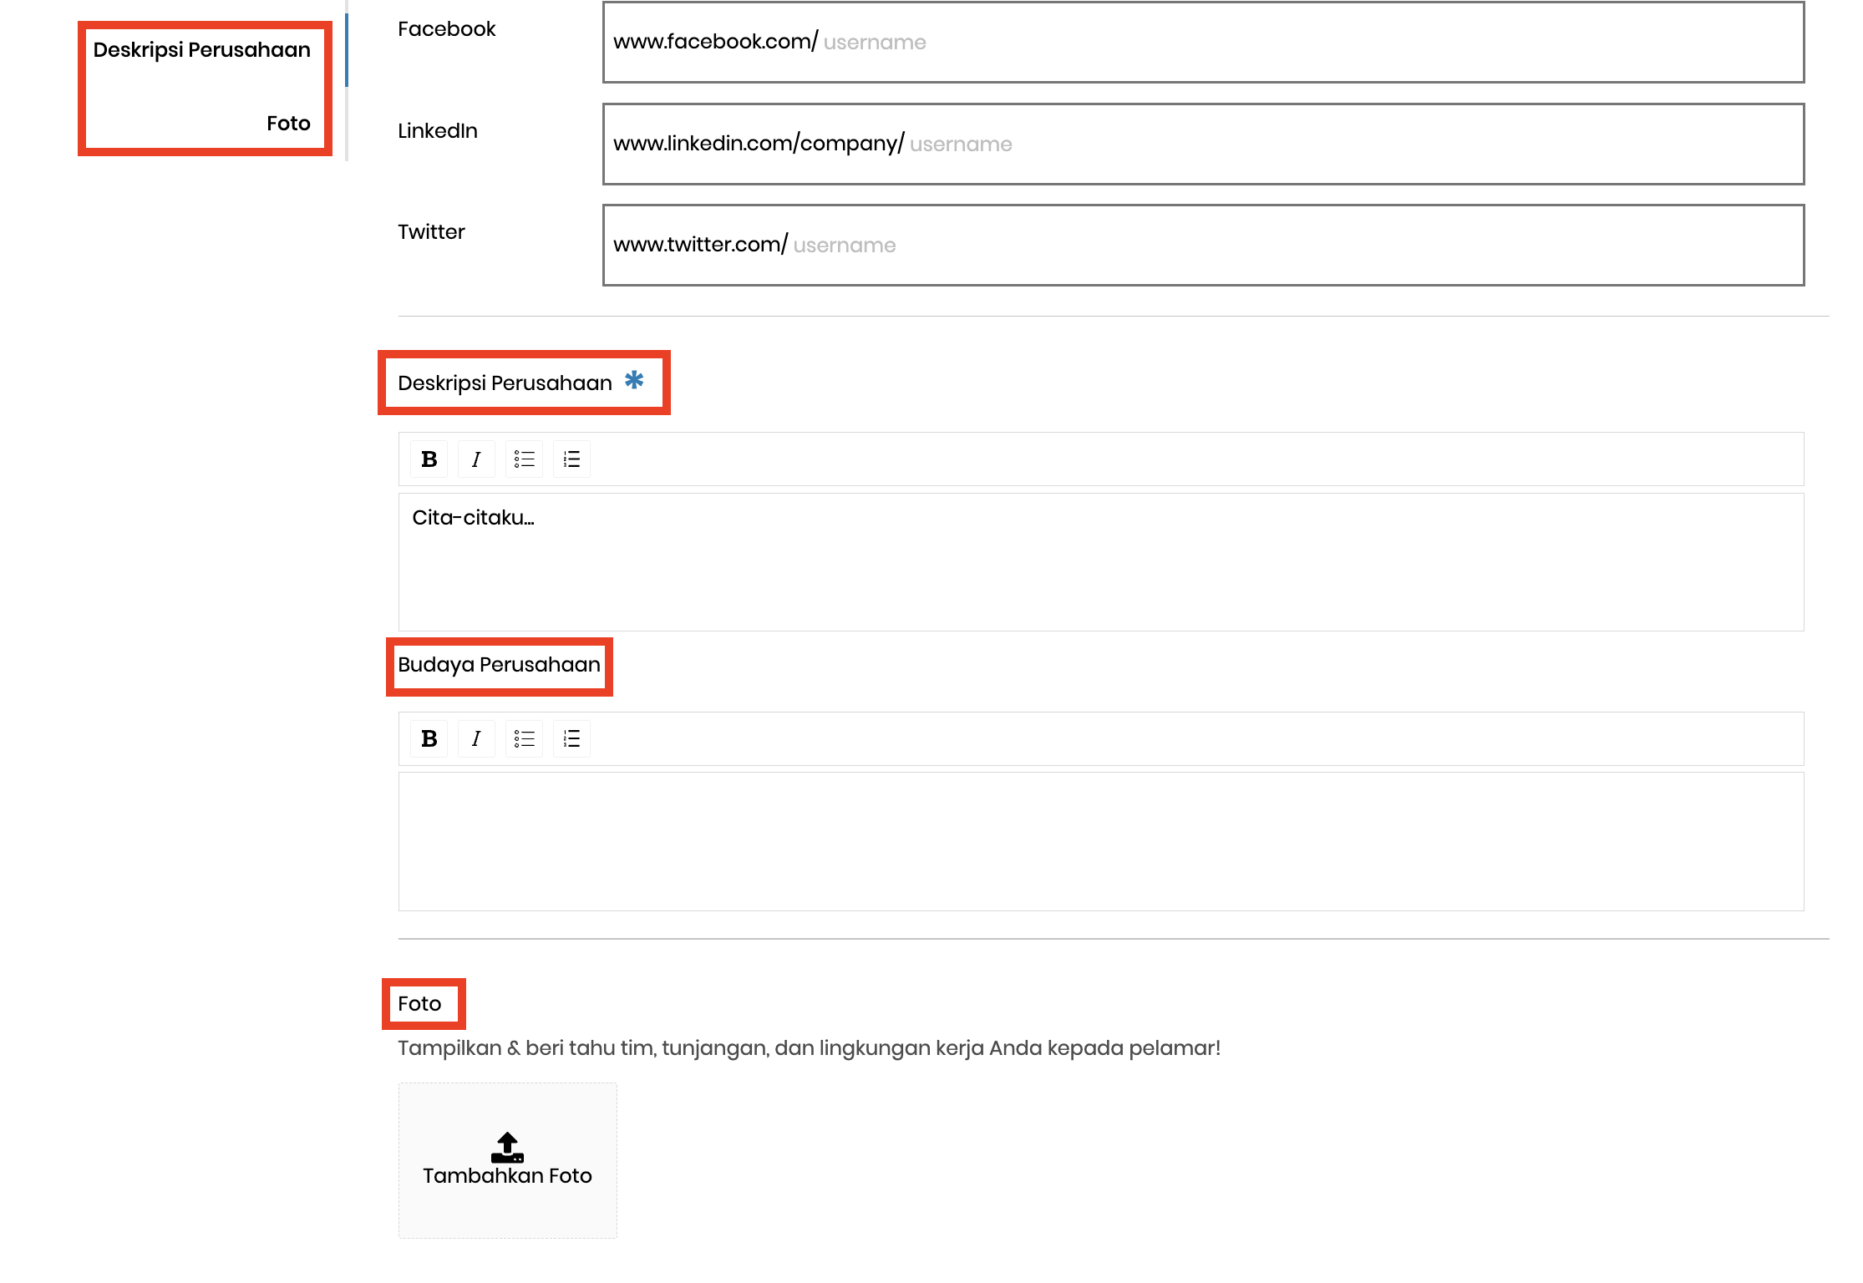Toggle italic in the Deskripsi Perusahaan editor
This screenshot has height=1283, width=1863.
[476, 459]
